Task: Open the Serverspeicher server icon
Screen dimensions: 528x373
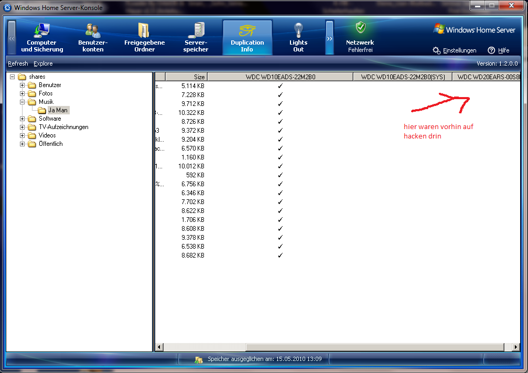Action: (196, 30)
